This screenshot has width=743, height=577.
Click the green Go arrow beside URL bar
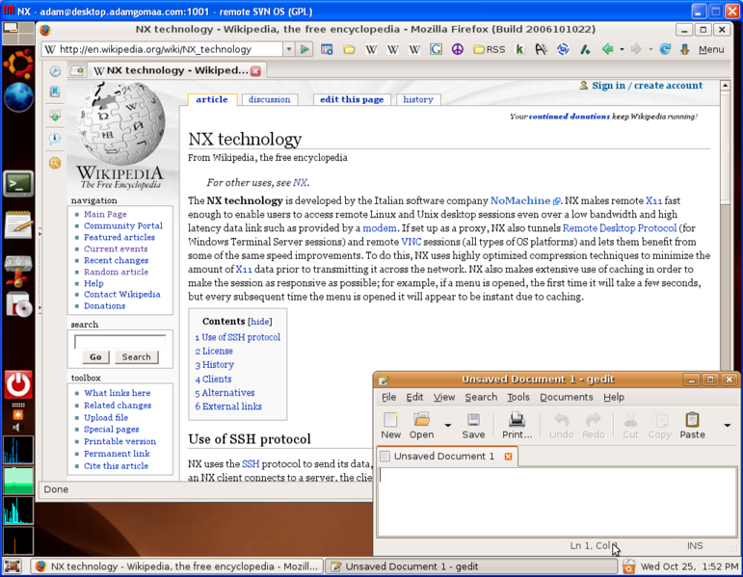[x=305, y=49]
